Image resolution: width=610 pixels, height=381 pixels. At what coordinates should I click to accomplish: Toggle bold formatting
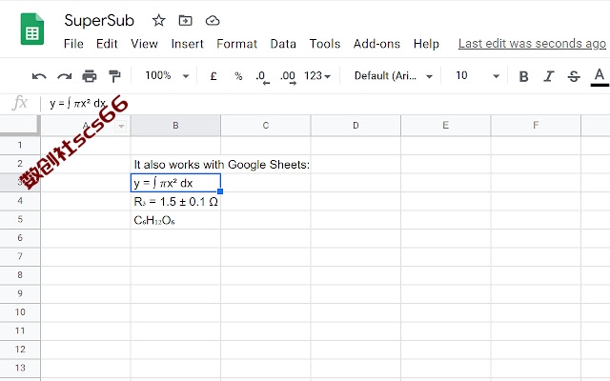[523, 76]
